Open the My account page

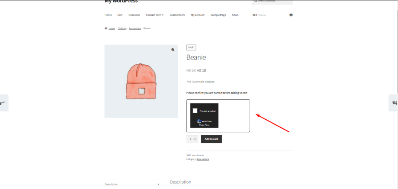pyautogui.click(x=198, y=15)
